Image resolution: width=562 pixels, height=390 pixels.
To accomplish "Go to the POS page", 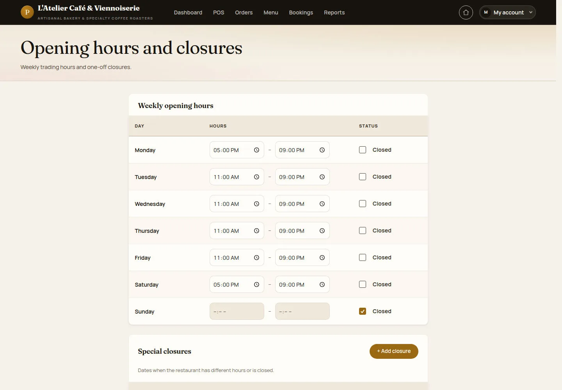I will [x=219, y=12].
